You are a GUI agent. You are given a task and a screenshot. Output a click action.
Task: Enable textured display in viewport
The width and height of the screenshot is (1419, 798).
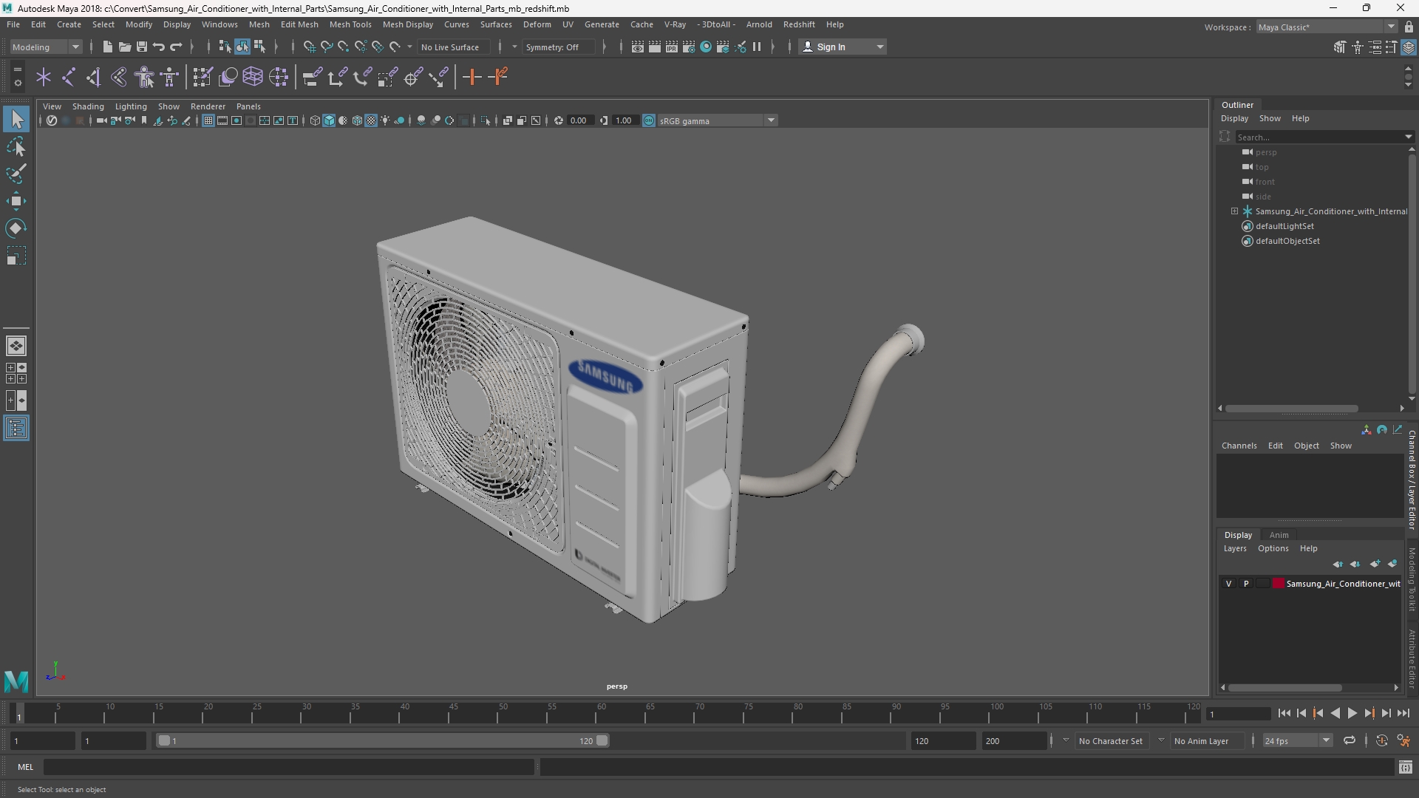371,120
